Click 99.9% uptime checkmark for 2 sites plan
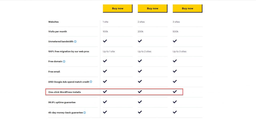The height and width of the screenshot is (122, 256). (x=140, y=102)
